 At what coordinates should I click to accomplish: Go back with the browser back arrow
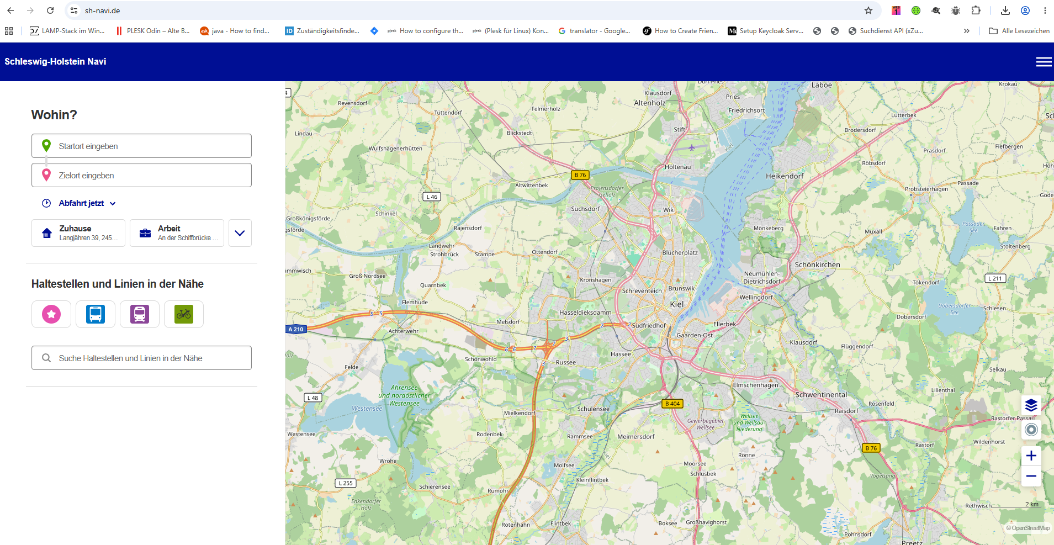point(10,10)
